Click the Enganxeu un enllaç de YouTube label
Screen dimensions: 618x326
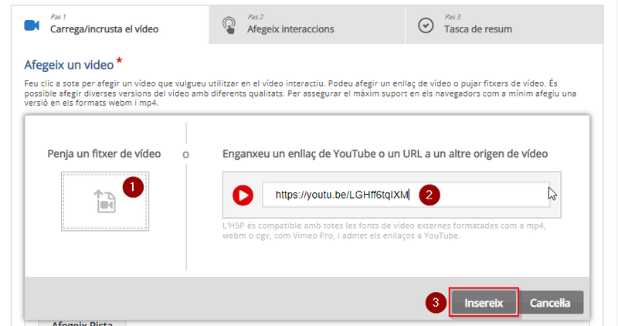coord(385,154)
